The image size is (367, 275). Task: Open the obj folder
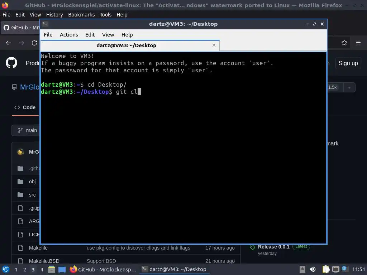(x=32, y=182)
